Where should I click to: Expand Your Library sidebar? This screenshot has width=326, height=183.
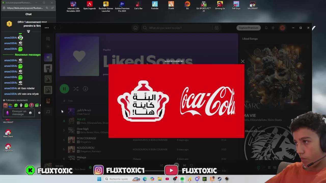[x=48, y=39]
